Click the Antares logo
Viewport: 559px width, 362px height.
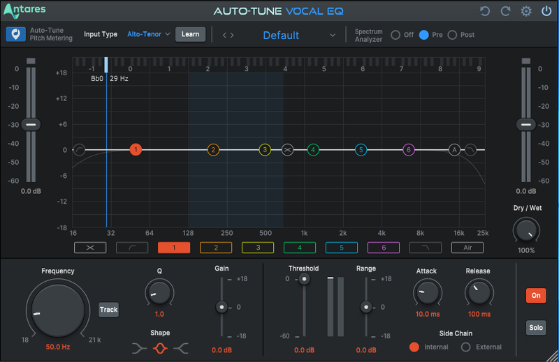coord(24,10)
